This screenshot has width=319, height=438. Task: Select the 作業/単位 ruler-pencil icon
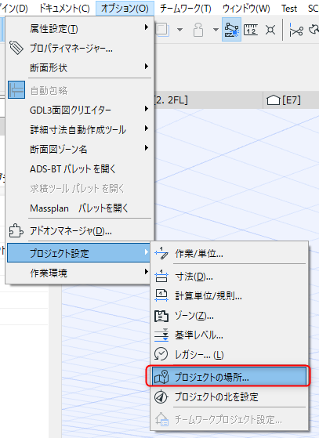pos(161,253)
